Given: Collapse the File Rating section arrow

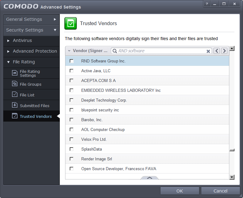Looking at the screenshot, I should (x=8, y=62).
